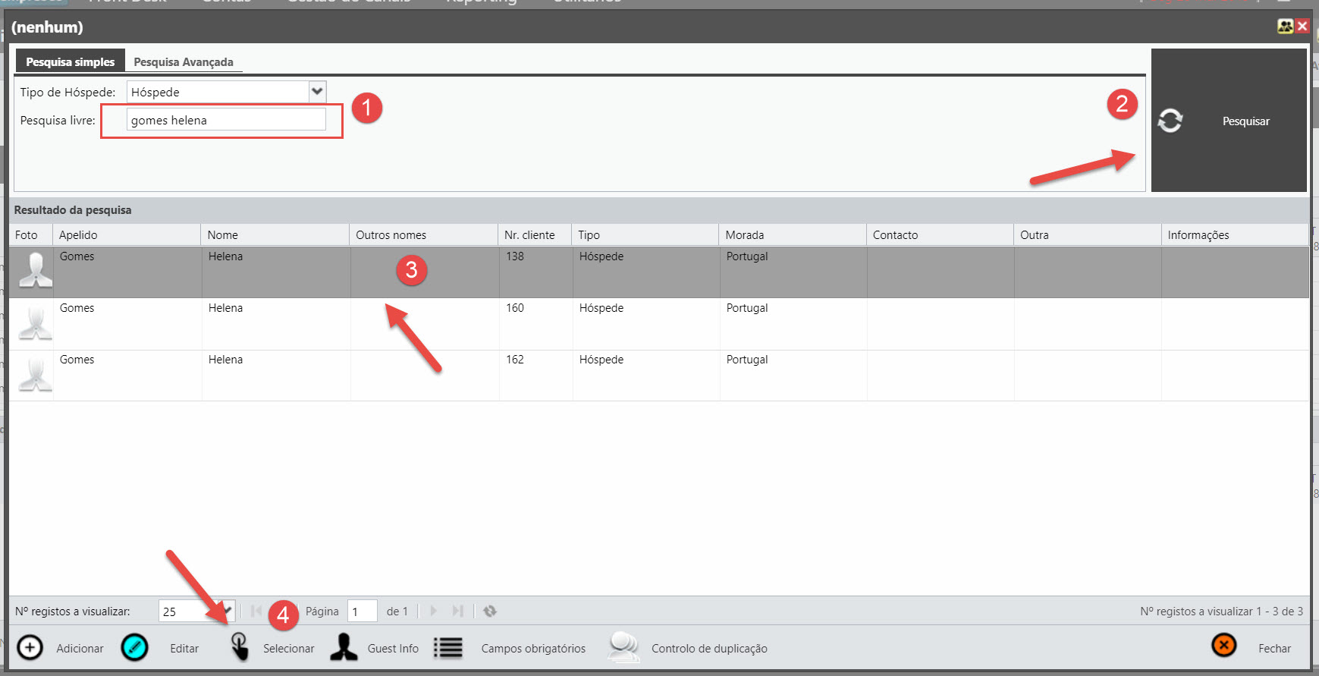Open Guest Info silhouette icon
1319x676 pixels.
344,648
